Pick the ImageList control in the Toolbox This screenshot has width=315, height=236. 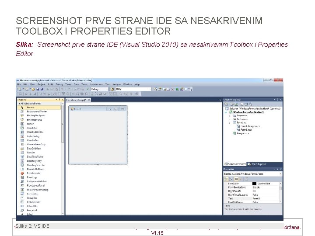pyautogui.click(x=39, y=210)
